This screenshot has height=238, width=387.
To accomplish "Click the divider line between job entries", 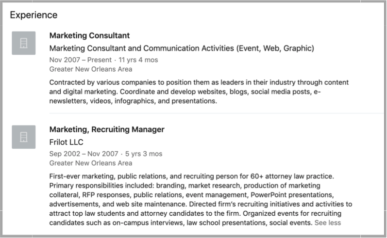I will point(217,113).
